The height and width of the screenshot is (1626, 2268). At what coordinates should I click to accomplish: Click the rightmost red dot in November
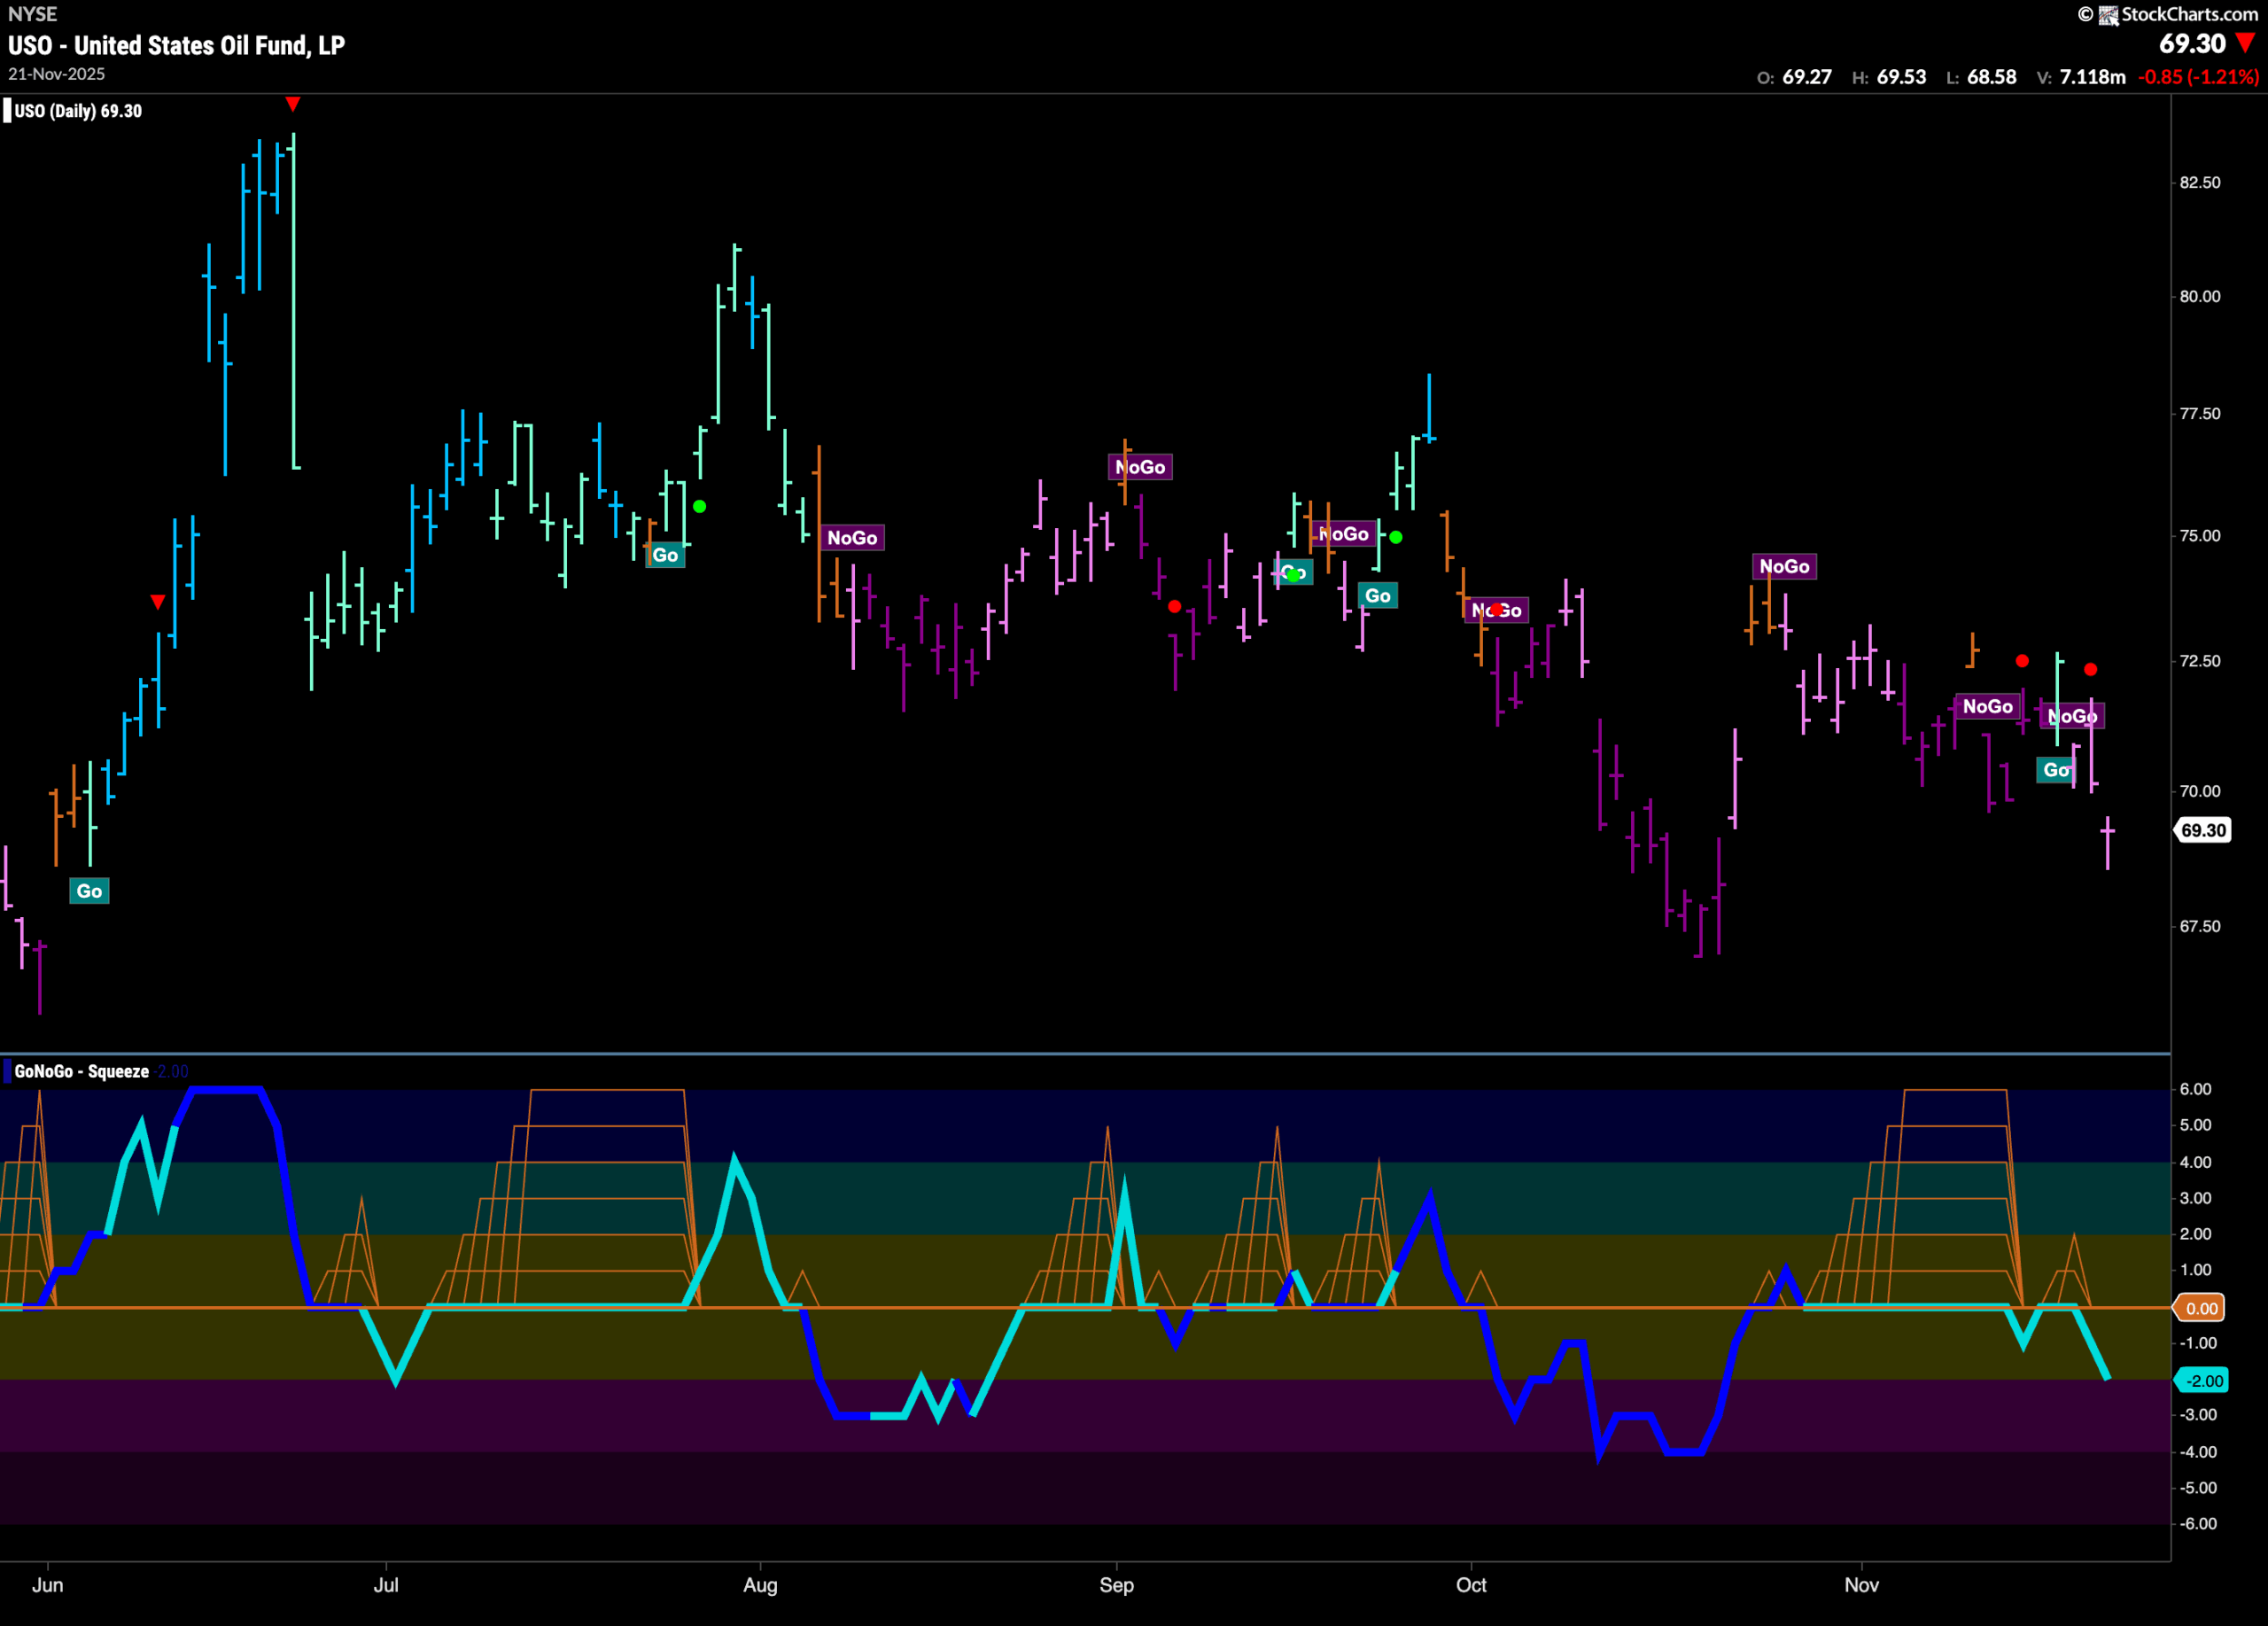pyautogui.click(x=2091, y=669)
